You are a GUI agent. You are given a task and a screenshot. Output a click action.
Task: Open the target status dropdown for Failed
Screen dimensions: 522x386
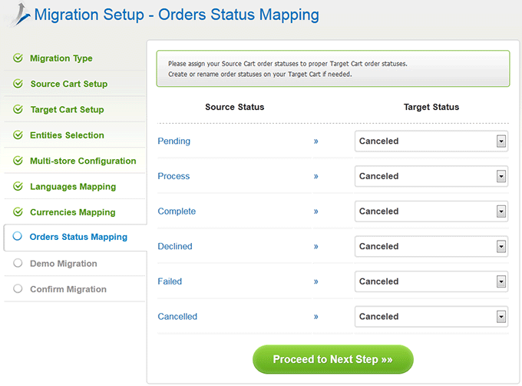[431, 281]
